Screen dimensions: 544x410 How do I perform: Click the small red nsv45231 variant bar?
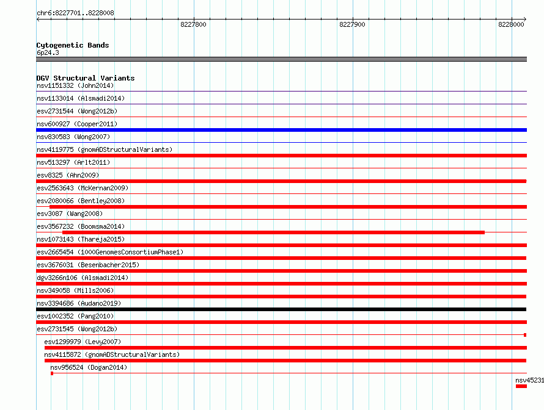pyautogui.click(x=521, y=386)
